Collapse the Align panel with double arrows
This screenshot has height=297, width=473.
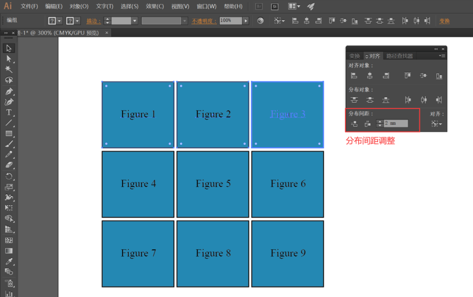pyautogui.click(x=436, y=49)
